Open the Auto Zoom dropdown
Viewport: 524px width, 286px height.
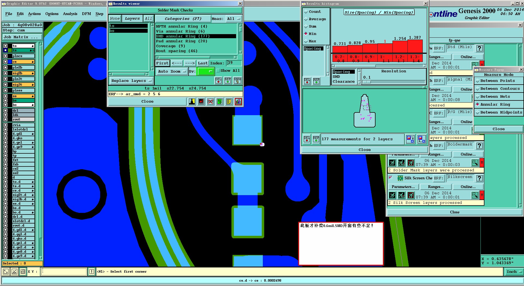[172, 71]
